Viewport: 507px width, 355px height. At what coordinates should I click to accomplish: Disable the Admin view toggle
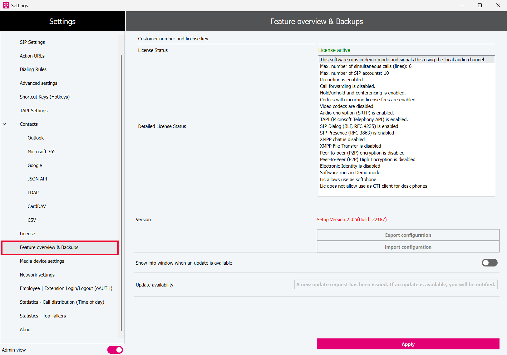[x=115, y=350]
